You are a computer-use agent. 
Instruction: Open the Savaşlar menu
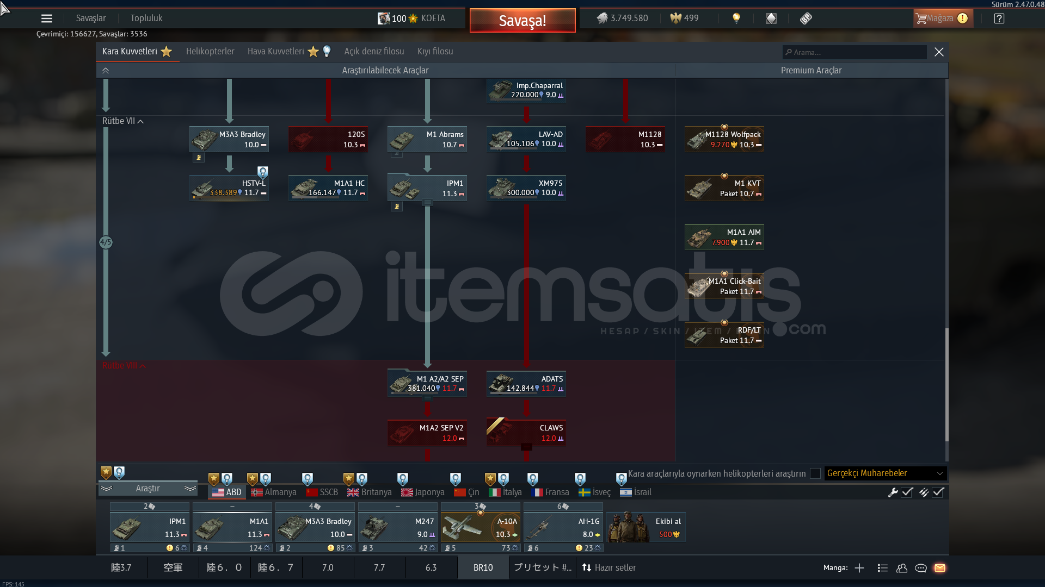coord(91,18)
